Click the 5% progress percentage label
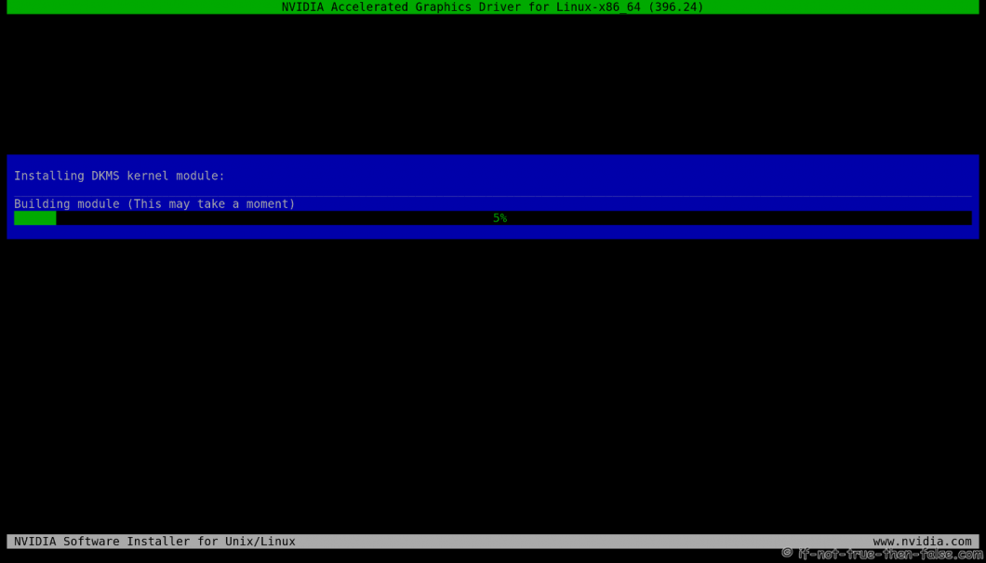Viewport: 986px width, 563px height. 500,218
